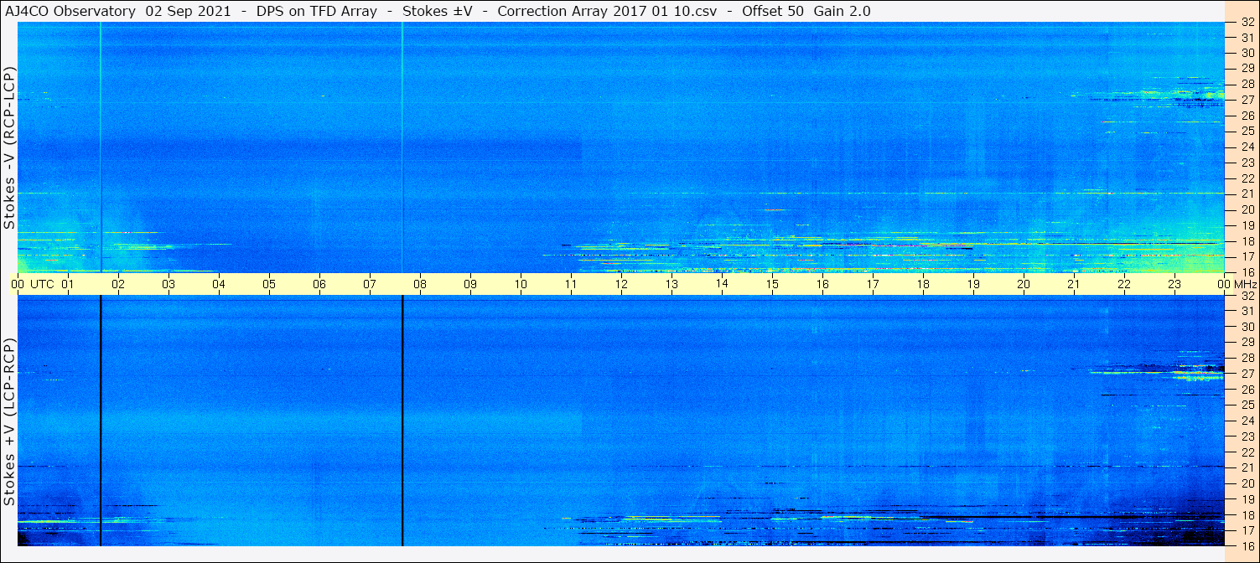Select the 10 hour mark on time axis
This screenshot has width=1260, height=563.
521,284
